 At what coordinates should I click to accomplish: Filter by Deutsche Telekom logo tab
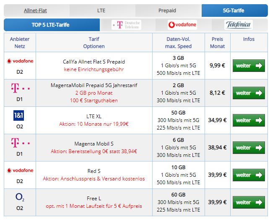point(126,25)
